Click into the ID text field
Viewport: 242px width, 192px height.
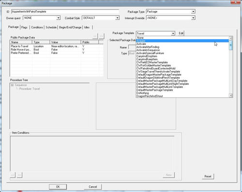(65, 12)
